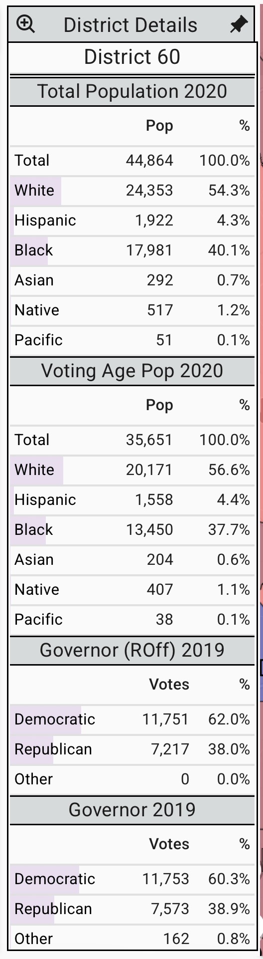Collapse the Total Population 2020 section

(132, 91)
